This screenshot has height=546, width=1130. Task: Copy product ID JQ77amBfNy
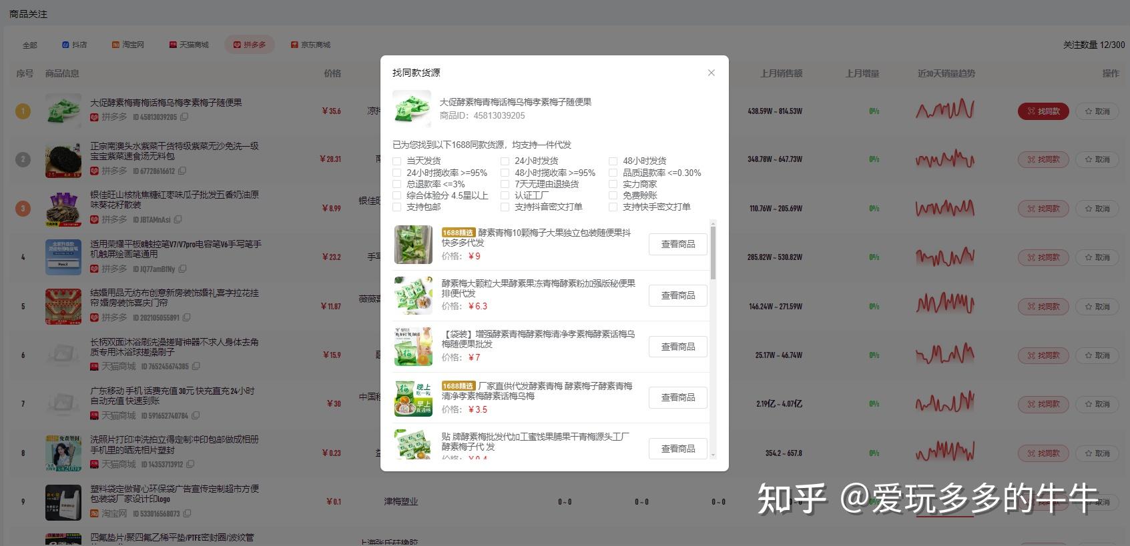pos(182,269)
